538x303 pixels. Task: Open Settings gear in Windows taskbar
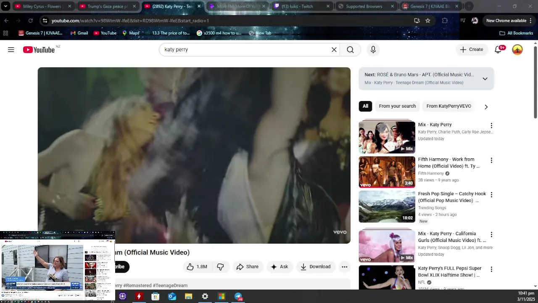click(x=205, y=296)
